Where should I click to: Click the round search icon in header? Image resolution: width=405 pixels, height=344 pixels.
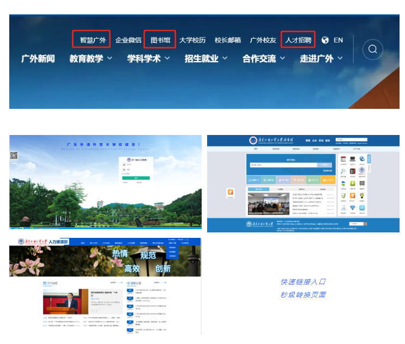tap(373, 50)
